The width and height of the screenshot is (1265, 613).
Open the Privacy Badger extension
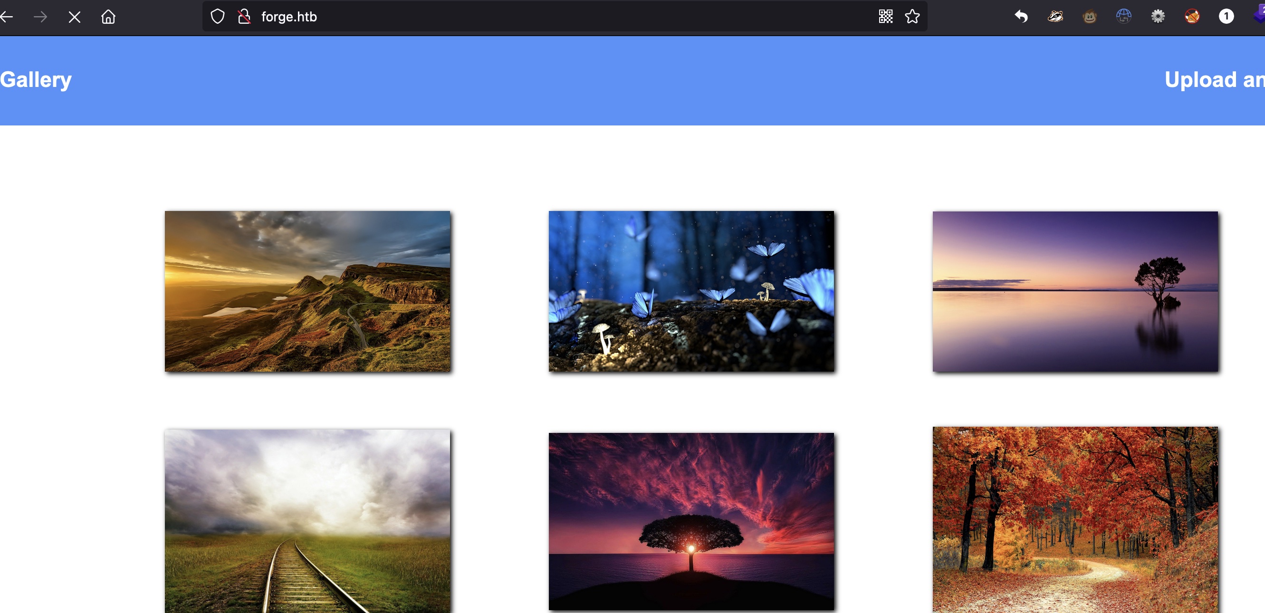click(1055, 17)
